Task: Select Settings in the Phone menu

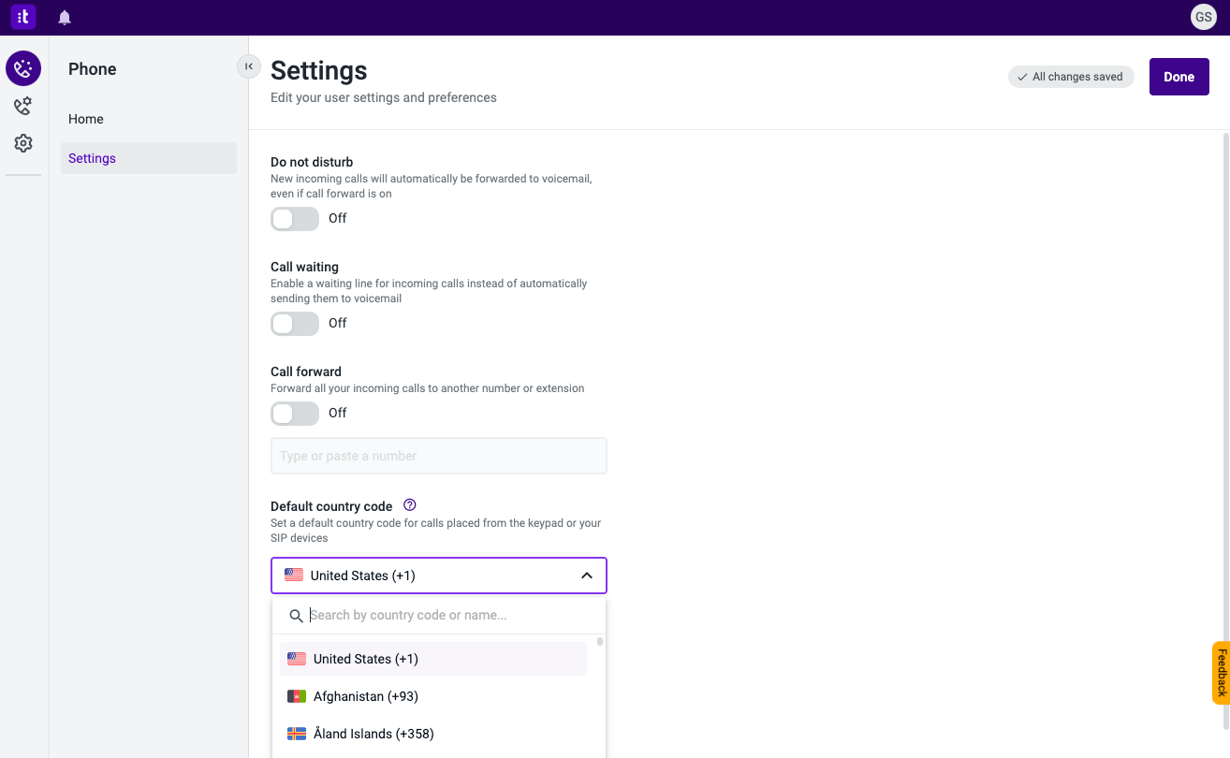Action: (x=92, y=158)
